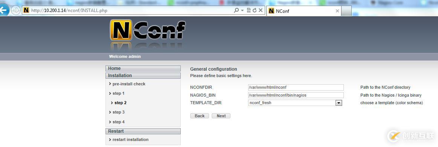Close the NConf tab

point(337,11)
